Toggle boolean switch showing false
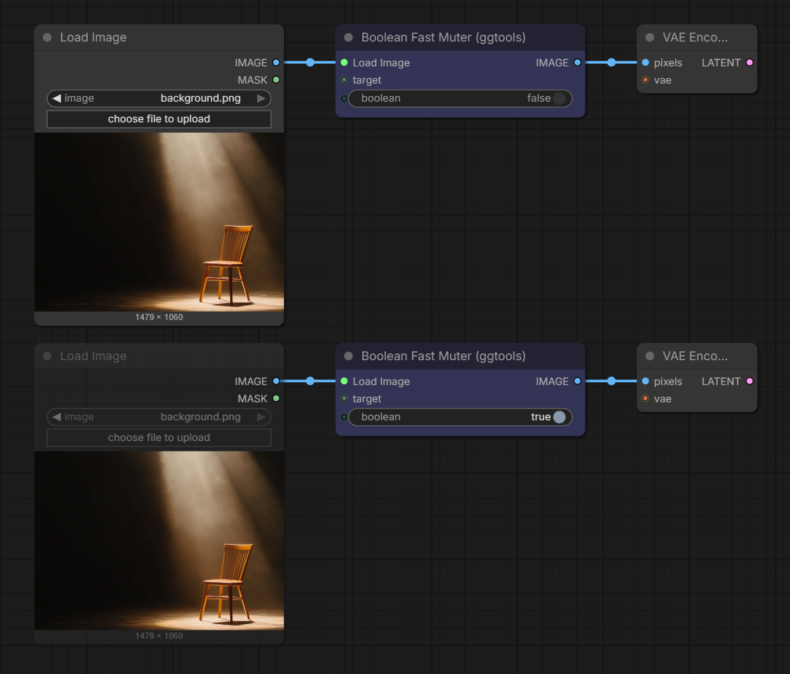790x674 pixels. tap(559, 98)
